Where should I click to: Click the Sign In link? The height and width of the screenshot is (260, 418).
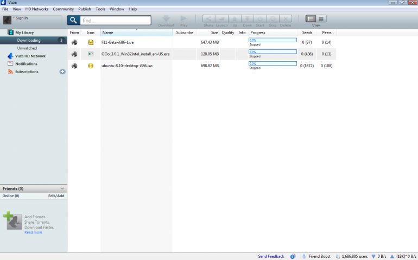pyautogui.click(x=22, y=18)
